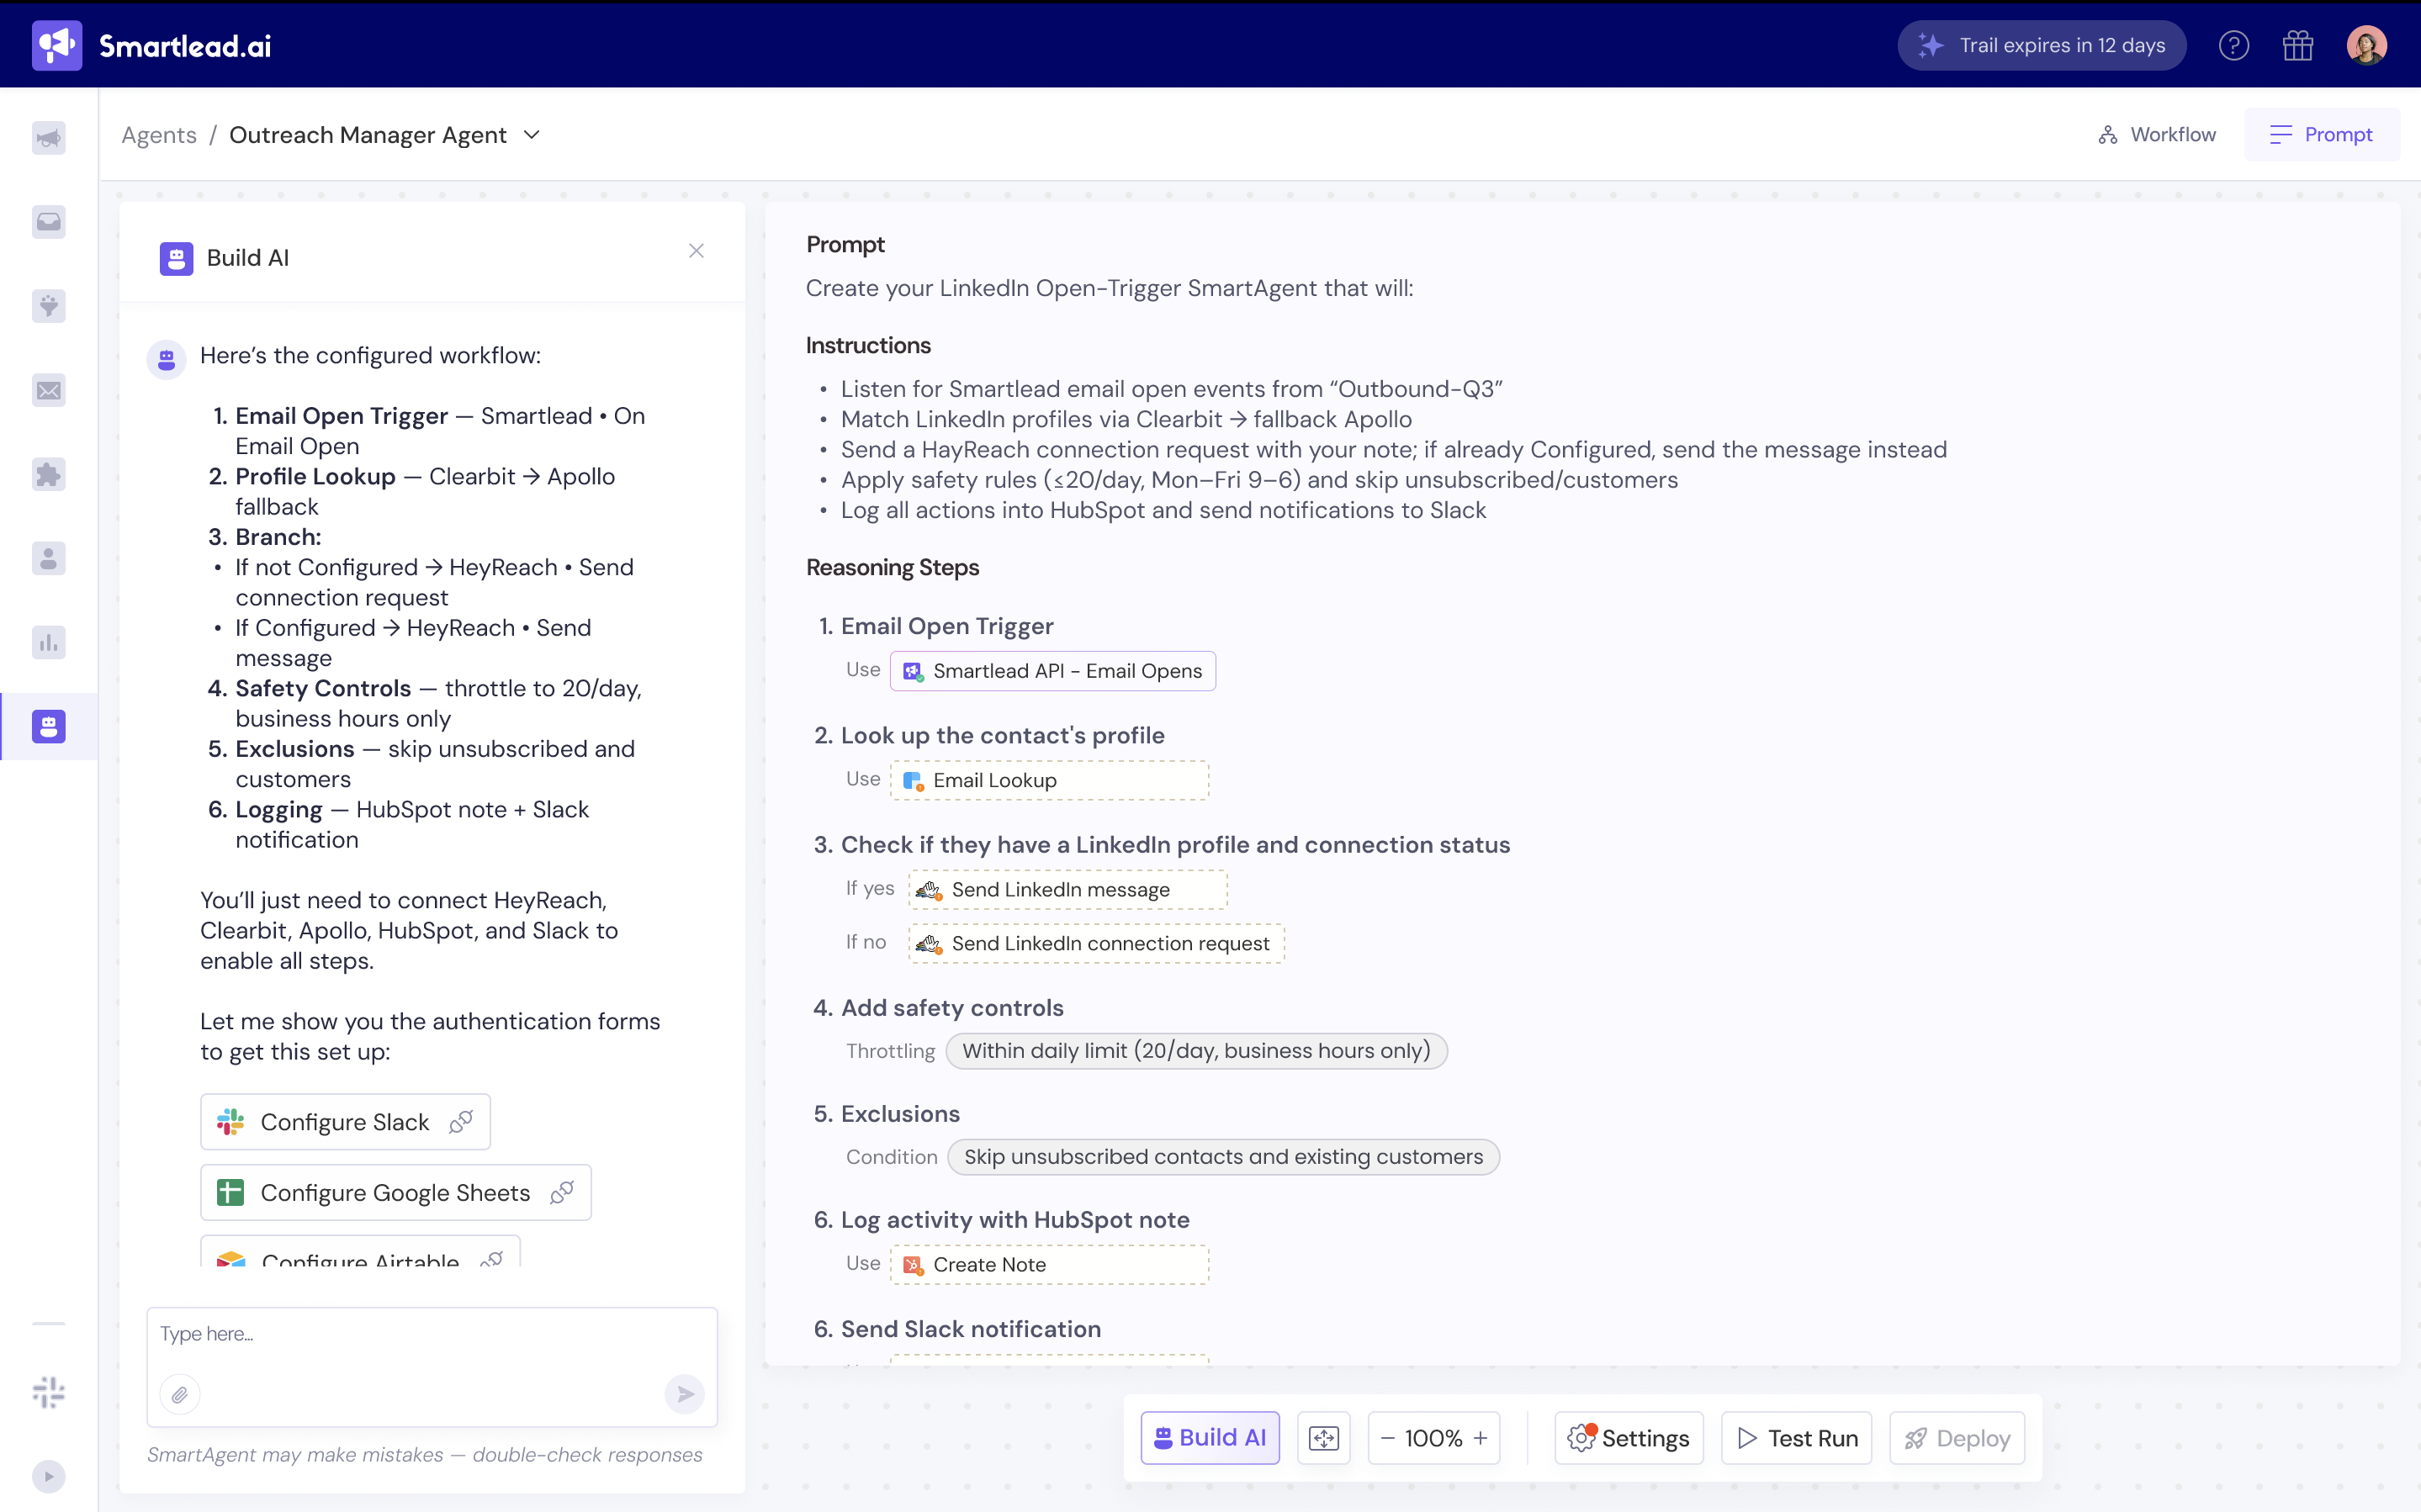Click Configure Slack button
The width and height of the screenshot is (2421, 1512).
point(345,1122)
